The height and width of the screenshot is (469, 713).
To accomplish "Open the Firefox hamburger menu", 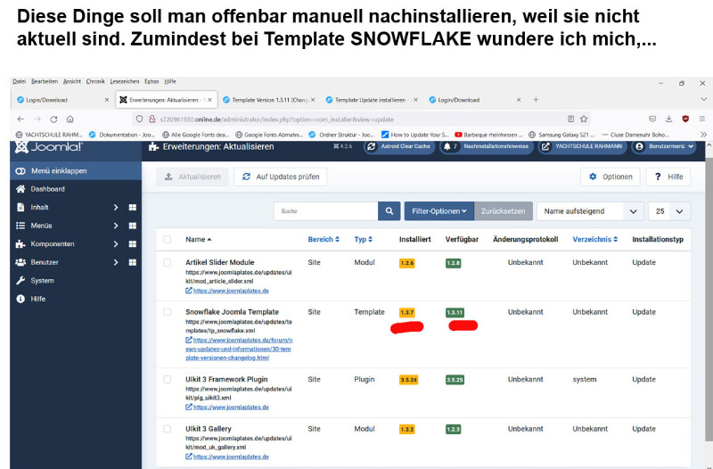I will (x=702, y=119).
